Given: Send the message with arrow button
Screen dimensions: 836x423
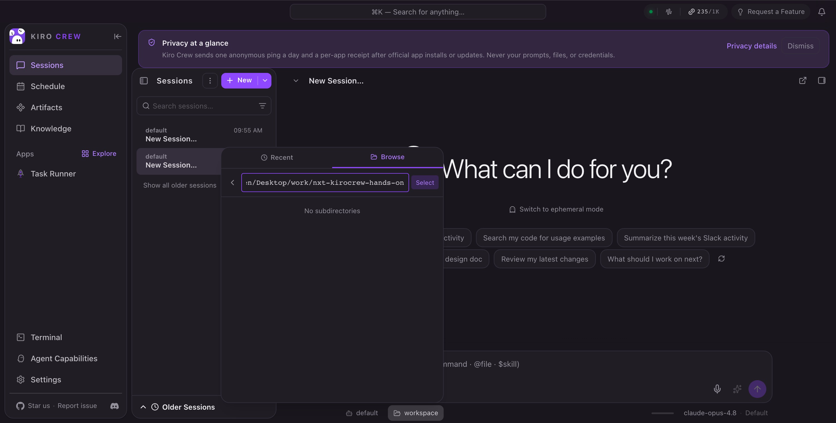Looking at the screenshot, I should 757,389.
